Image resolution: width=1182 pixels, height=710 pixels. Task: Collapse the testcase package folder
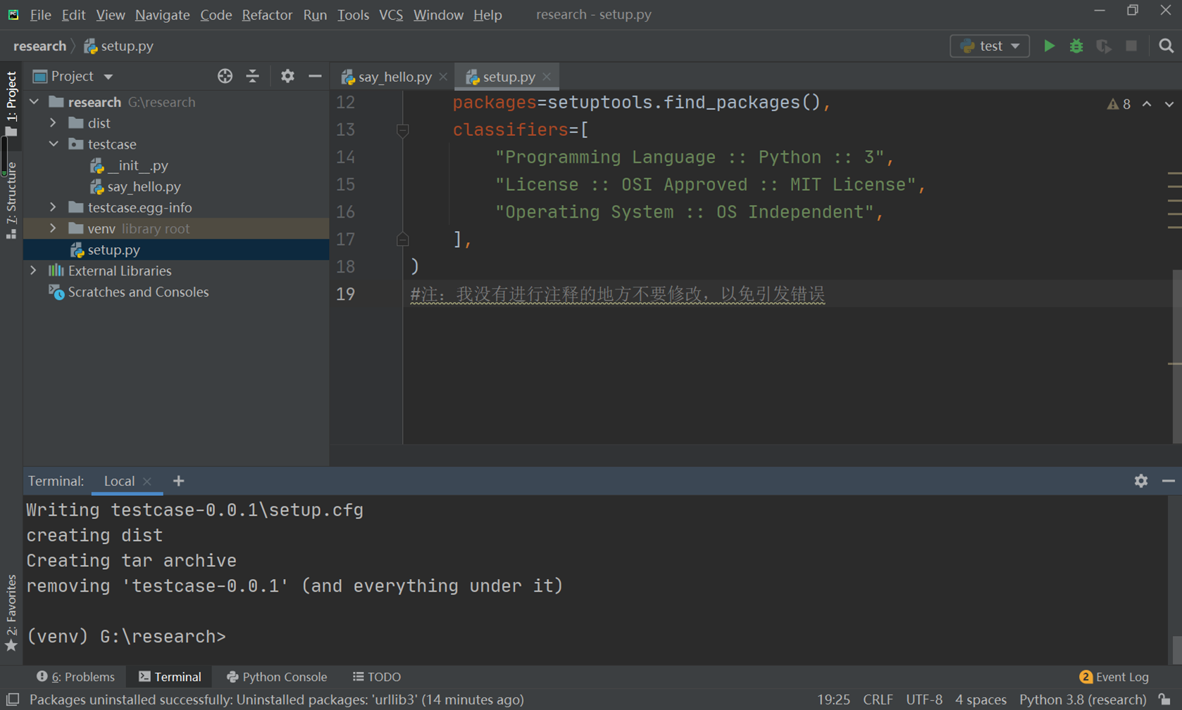54,144
